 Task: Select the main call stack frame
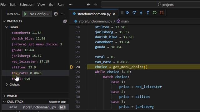click(35, 107)
